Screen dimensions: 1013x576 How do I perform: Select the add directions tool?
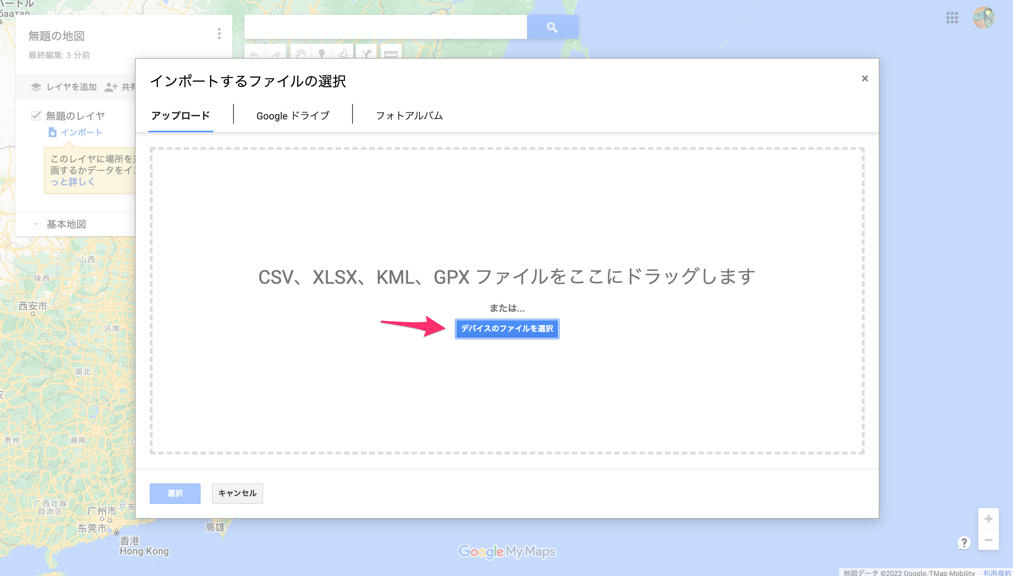[x=367, y=53]
